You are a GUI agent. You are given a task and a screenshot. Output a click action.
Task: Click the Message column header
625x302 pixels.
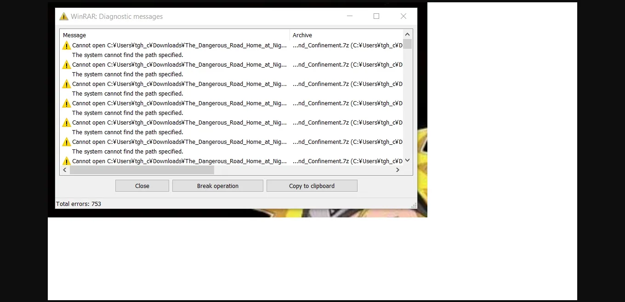pyautogui.click(x=175, y=35)
